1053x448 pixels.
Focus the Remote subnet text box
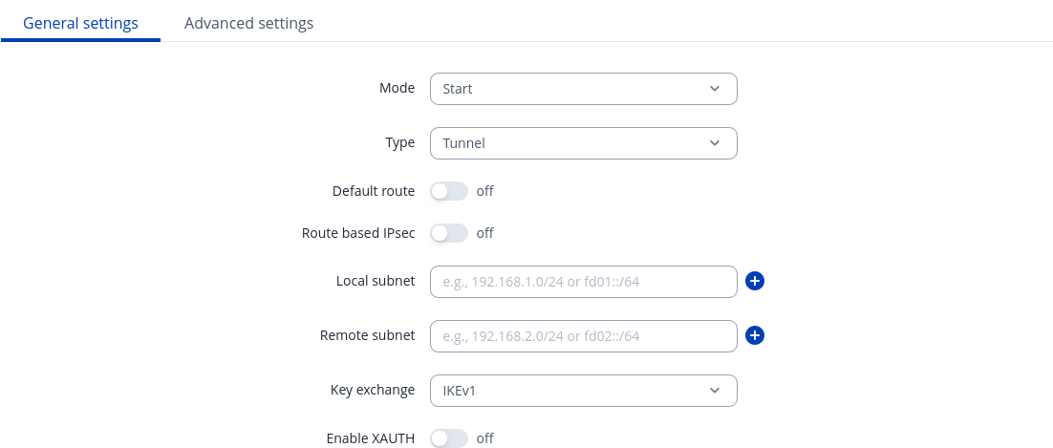(x=583, y=335)
